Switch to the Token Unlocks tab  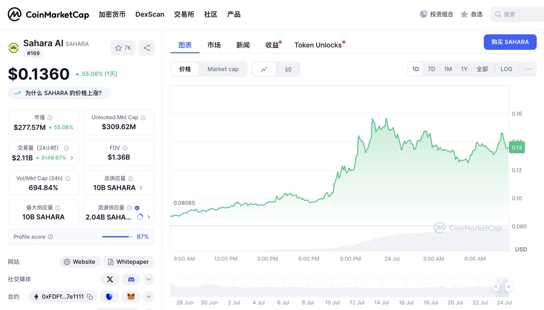(318, 45)
